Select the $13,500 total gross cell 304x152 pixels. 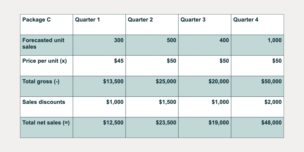click(113, 81)
